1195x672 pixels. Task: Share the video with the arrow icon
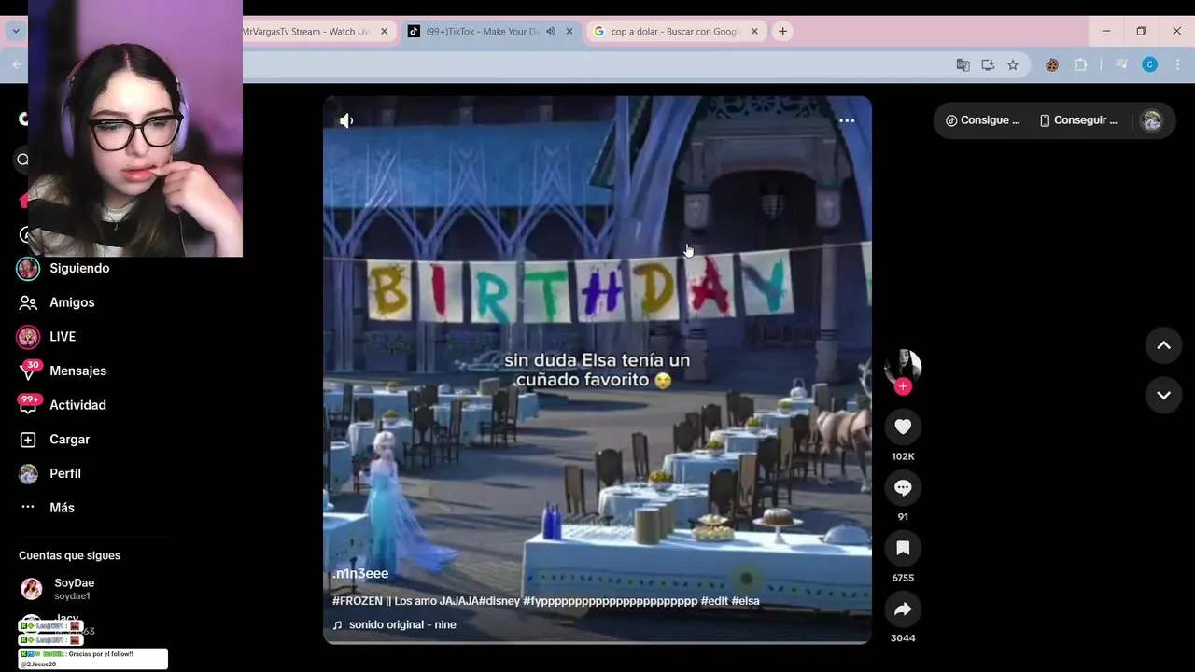click(x=903, y=609)
